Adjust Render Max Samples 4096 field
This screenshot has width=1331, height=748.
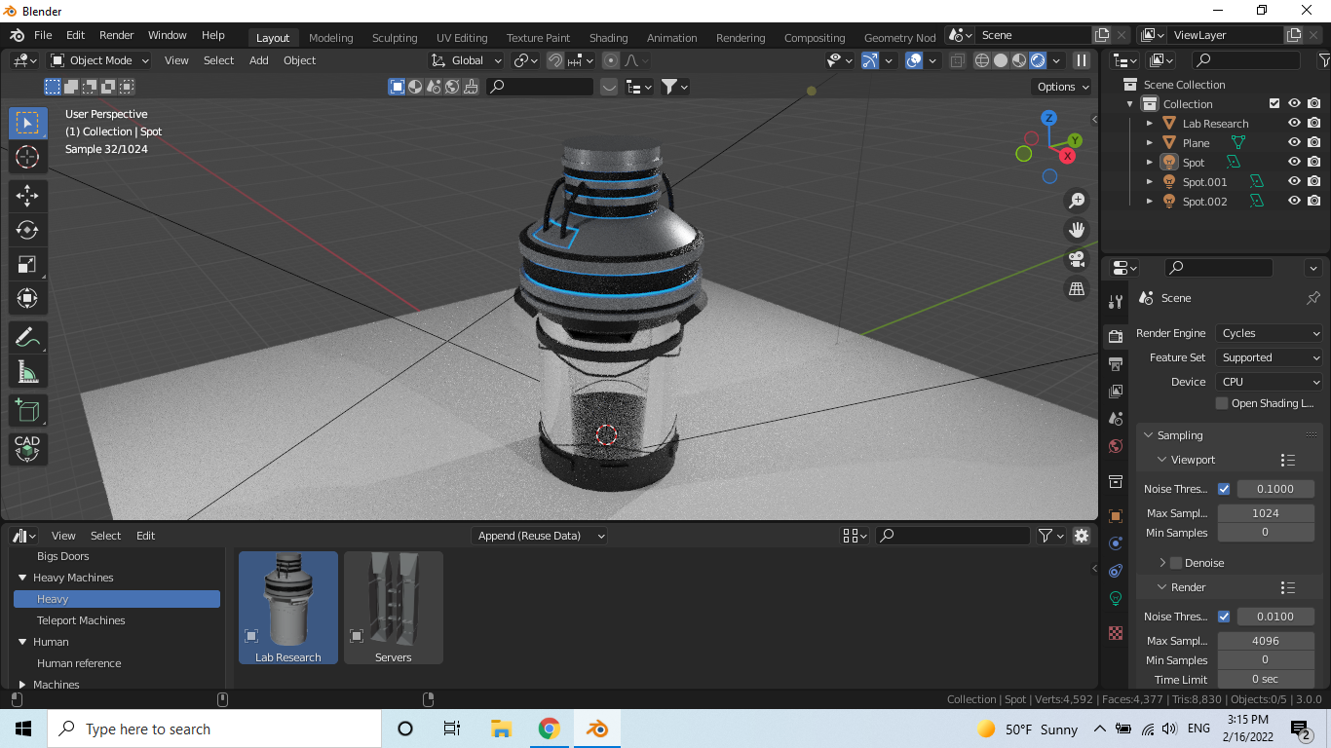pyautogui.click(x=1266, y=641)
